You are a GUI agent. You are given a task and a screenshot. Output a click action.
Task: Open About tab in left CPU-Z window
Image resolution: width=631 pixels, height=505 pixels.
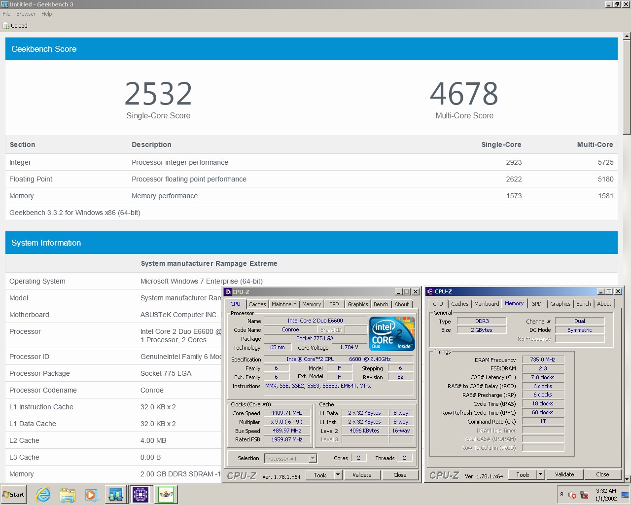[x=402, y=304]
